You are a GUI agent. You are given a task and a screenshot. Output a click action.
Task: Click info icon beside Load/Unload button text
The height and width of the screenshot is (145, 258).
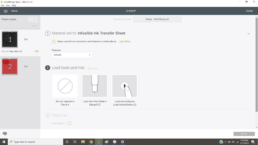[x=135, y=105]
